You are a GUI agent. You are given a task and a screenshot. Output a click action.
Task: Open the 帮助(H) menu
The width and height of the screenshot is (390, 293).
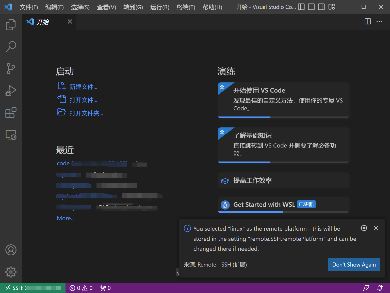point(212,7)
